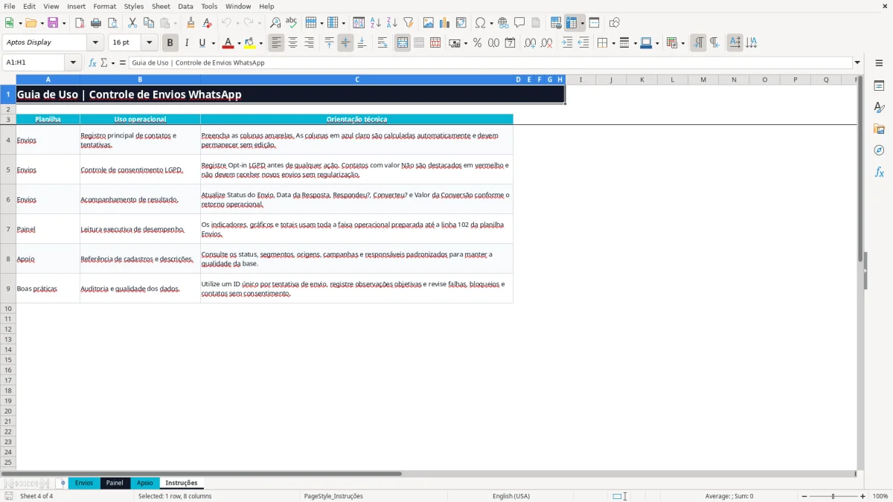The image size is (893, 502).
Task: Toggle the AutoFilter funnel icon
Action: point(409,23)
